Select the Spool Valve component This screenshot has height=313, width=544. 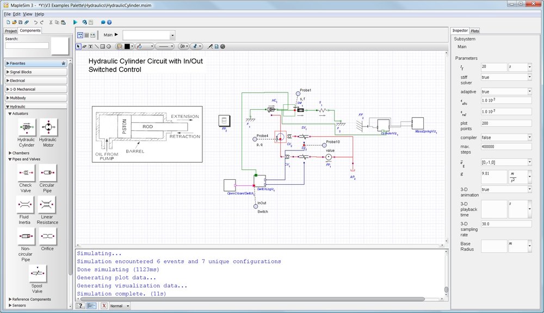pyautogui.click(x=37, y=273)
